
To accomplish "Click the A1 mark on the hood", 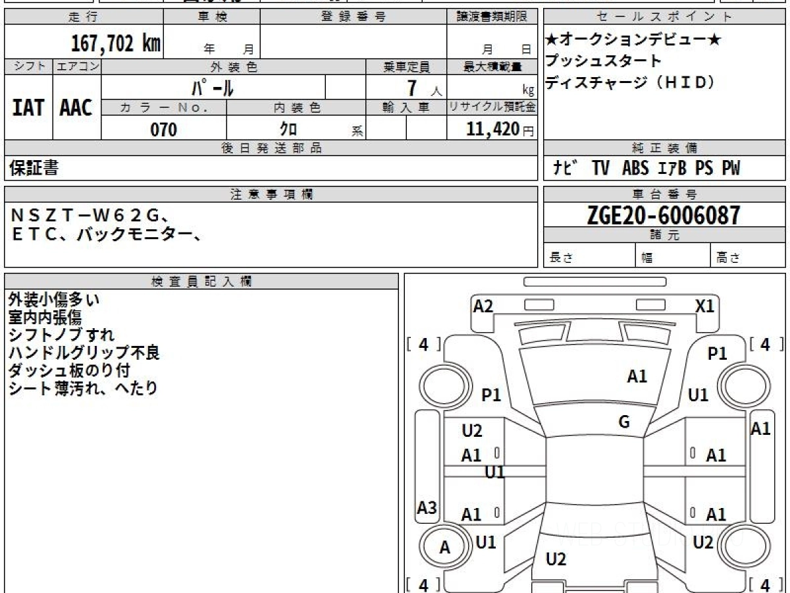I will pyautogui.click(x=637, y=377).
